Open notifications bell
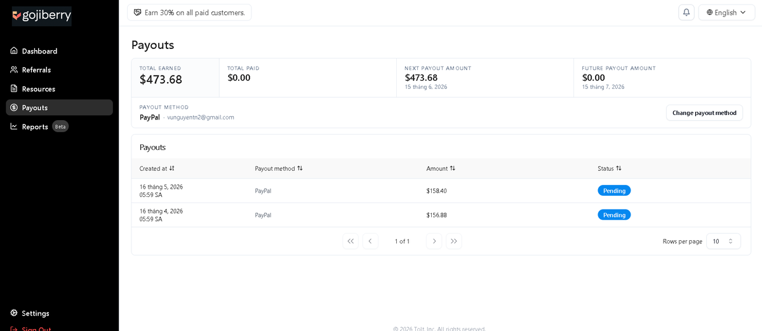The height and width of the screenshot is (331, 762). 686,12
